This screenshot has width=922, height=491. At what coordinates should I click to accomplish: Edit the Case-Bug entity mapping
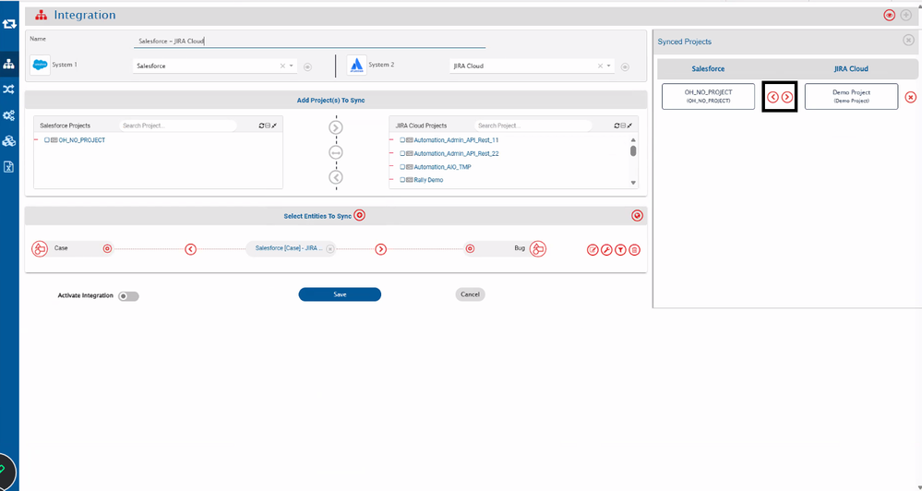pyautogui.click(x=593, y=250)
